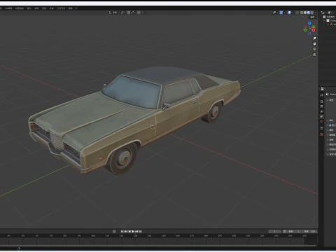Jump to previous keyframe
Viewport: 336px width, 252px height.
pos(126,232)
